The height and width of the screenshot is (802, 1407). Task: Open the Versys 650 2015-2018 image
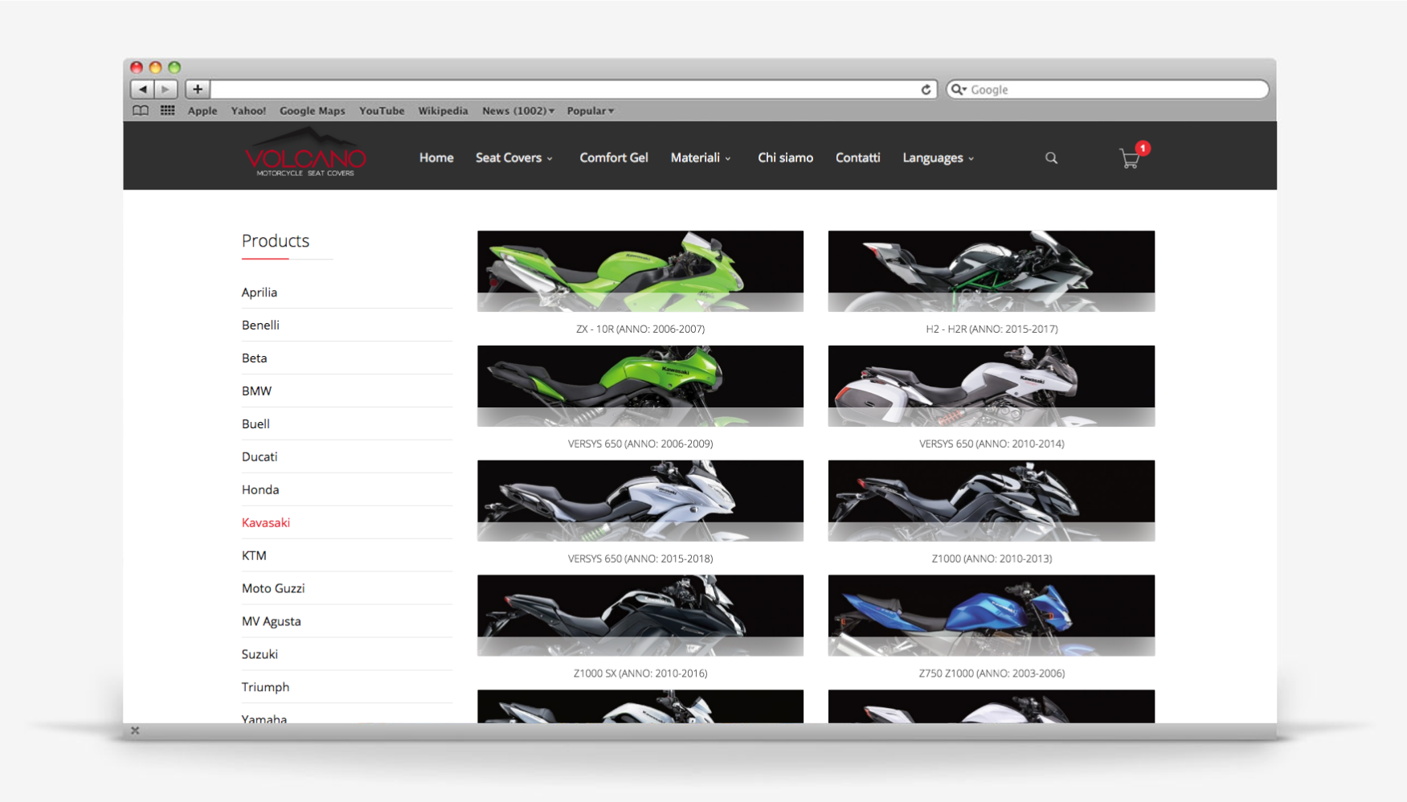640,501
